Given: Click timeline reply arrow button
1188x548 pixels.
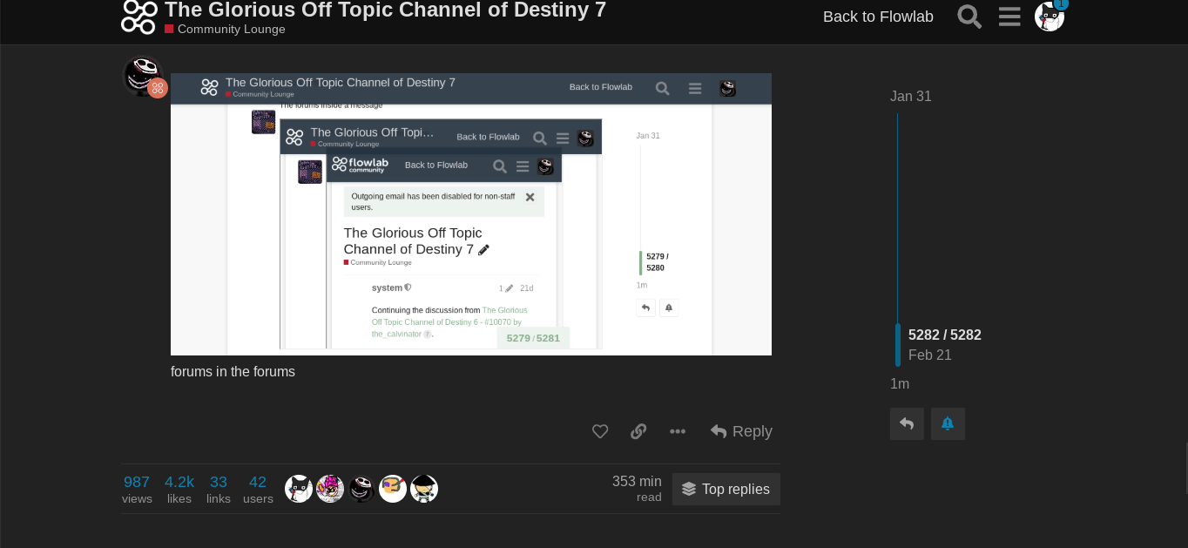Looking at the screenshot, I should coord(907,423).
